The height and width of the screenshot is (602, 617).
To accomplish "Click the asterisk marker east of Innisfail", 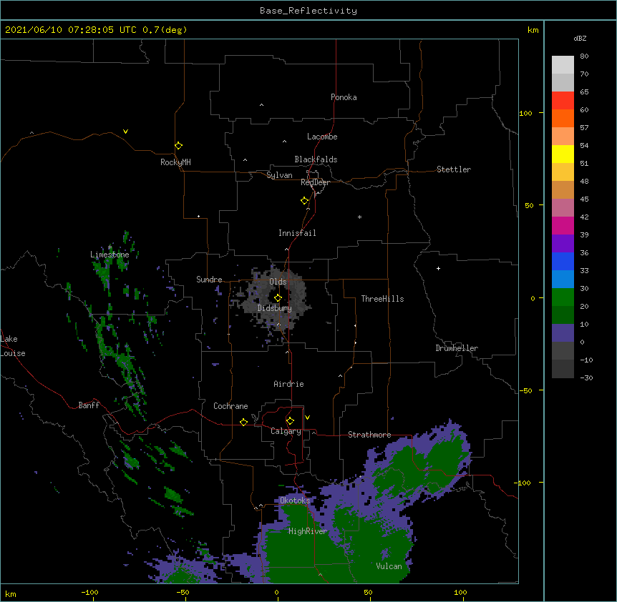I will click(x=359, y=217).
